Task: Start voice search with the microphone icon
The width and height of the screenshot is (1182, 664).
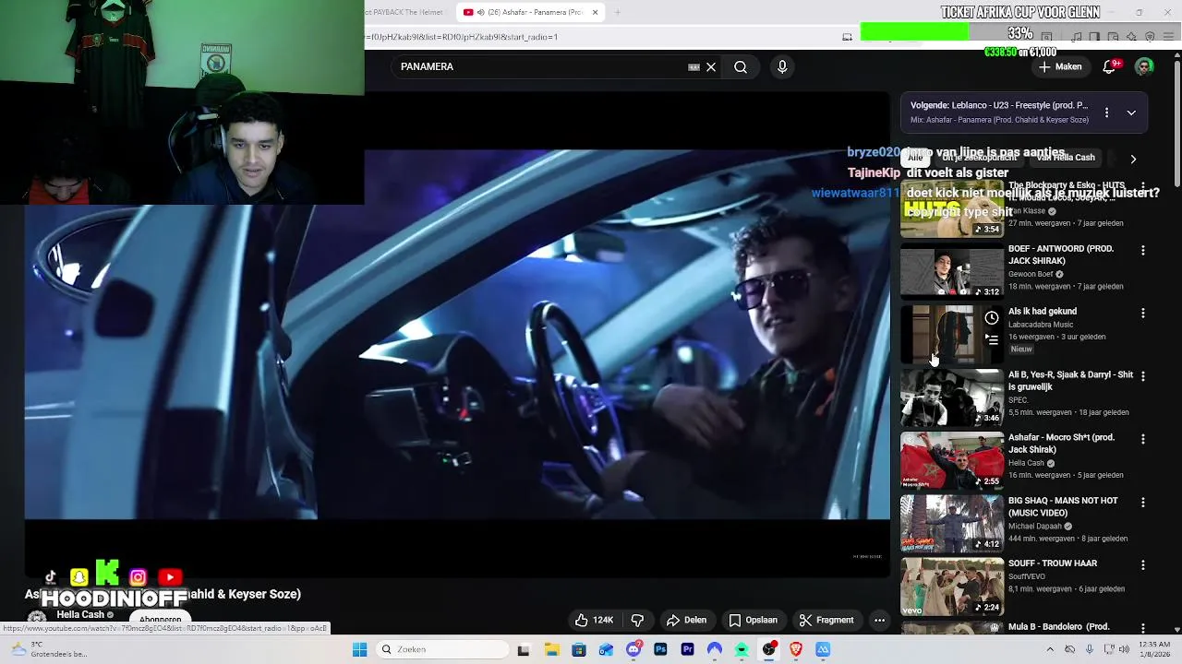Action: 782,66
